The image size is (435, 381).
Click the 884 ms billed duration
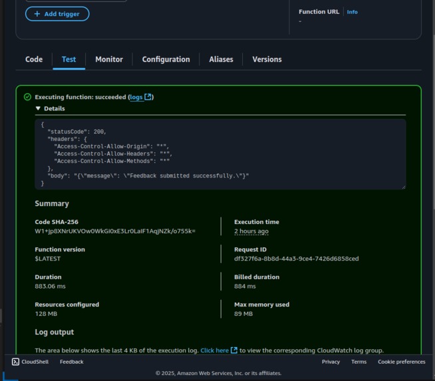[x=245, y=286]
